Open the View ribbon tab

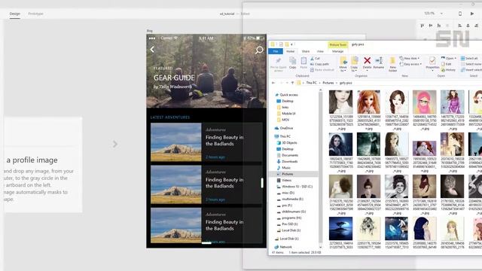coord(320,51)
